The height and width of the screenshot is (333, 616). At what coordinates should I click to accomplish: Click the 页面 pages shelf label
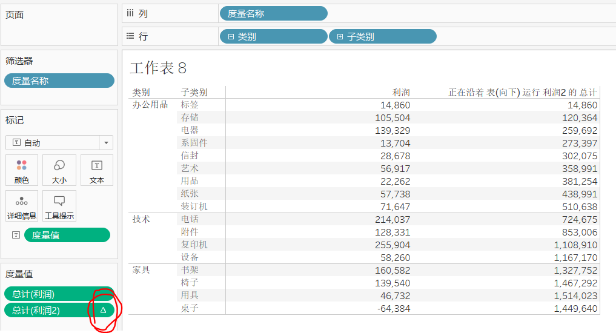point(15,15)
